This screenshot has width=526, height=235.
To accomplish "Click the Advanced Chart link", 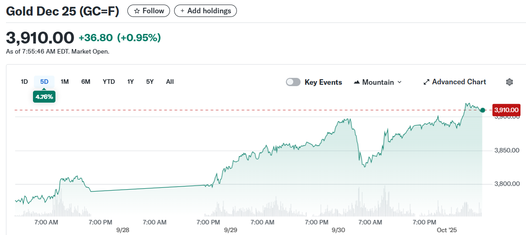I will [459, 82].
